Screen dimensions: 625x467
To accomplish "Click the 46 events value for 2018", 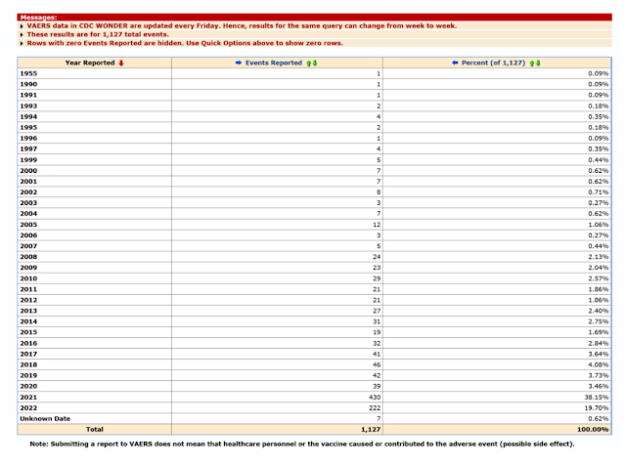I will tap(377, 364).
